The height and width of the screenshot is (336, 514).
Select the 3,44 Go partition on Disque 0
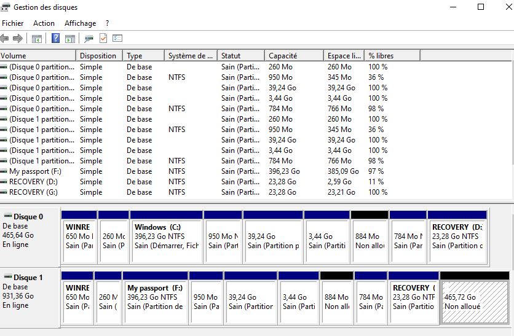point(327,238)
